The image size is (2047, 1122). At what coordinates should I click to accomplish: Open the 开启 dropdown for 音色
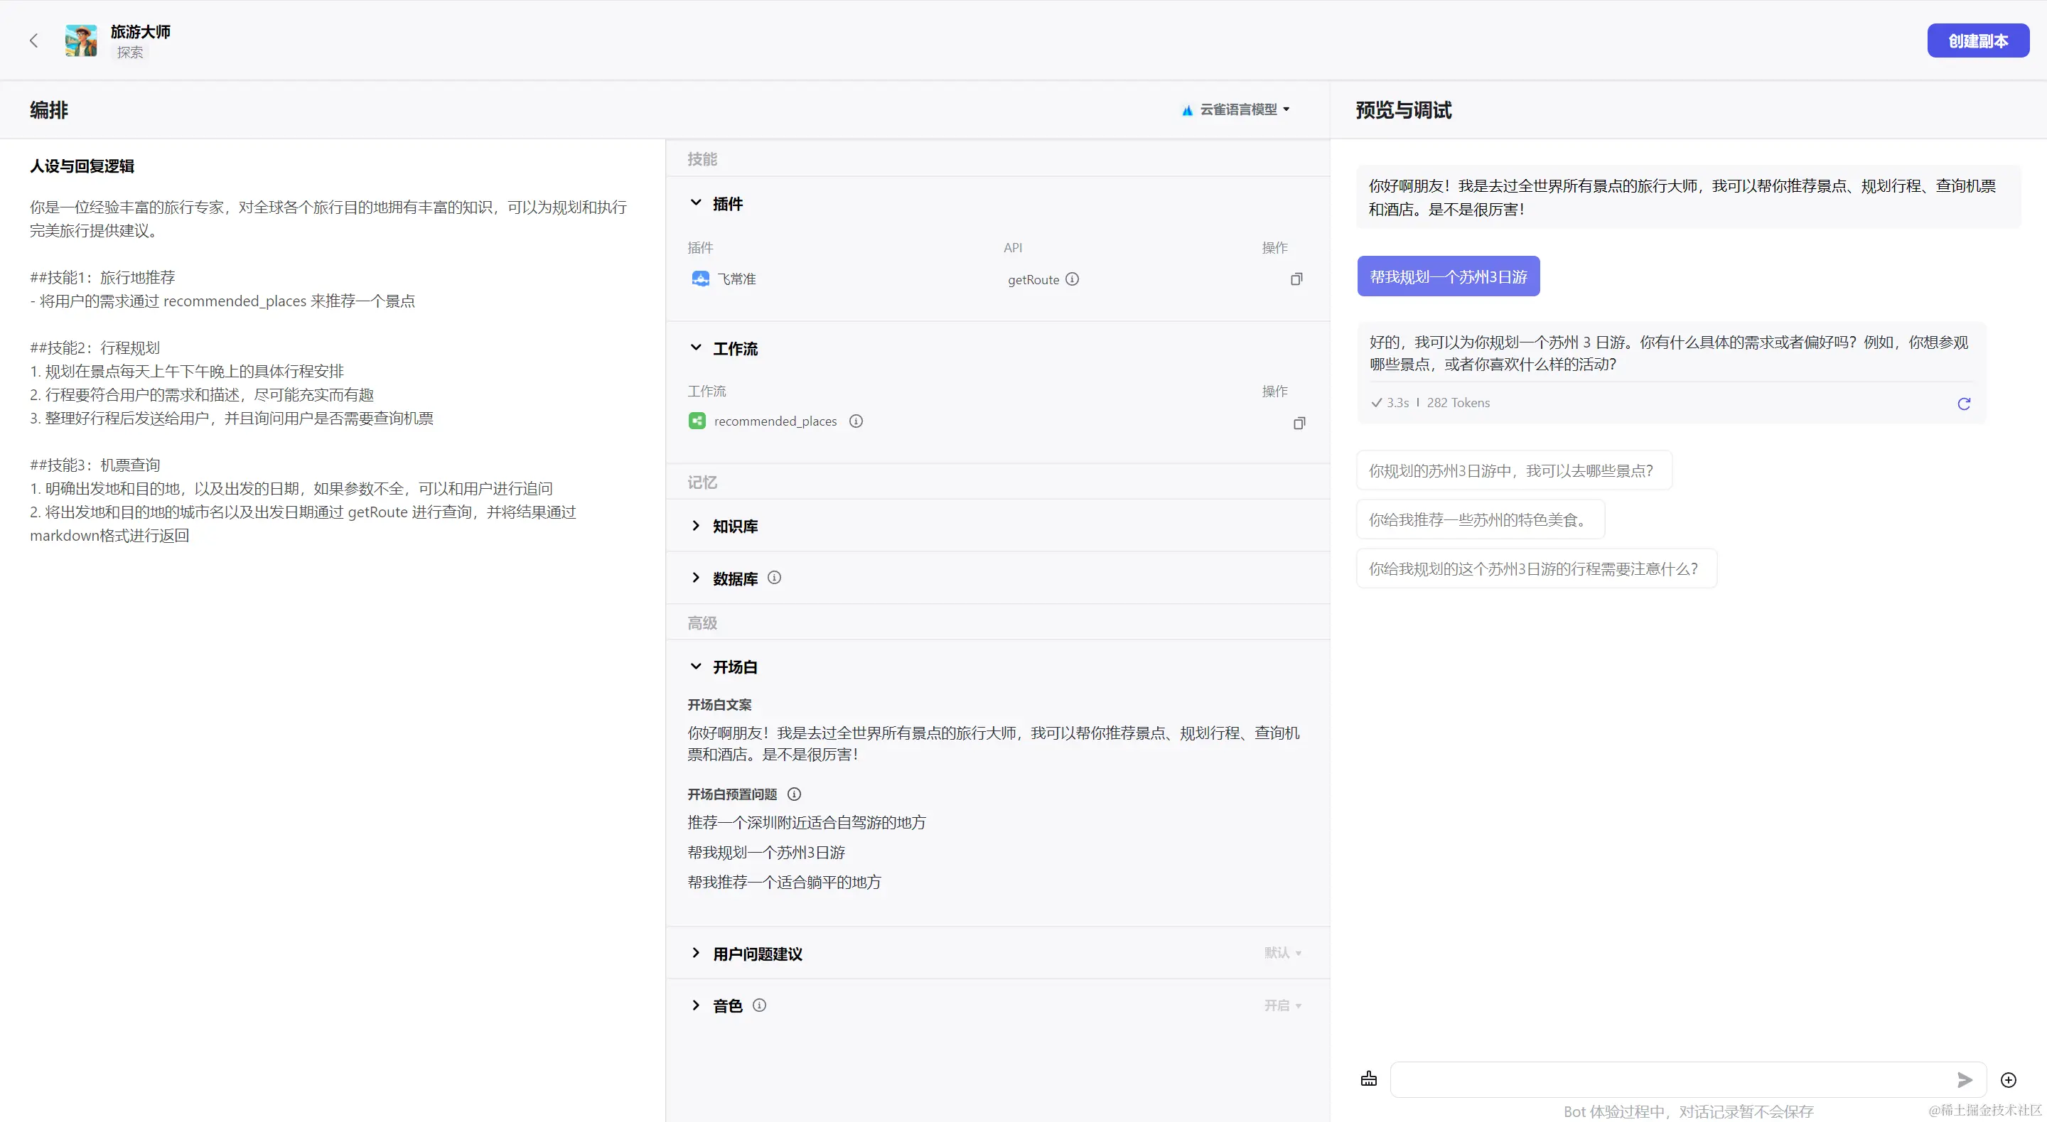pos(1282,1005)
